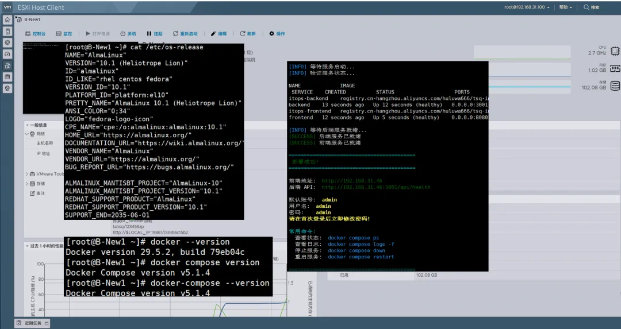Click http://192.168.31.46 frontend address in terminal
Image resolution: width=621 pixels, height=329 pixels.
tap(352, 181)
